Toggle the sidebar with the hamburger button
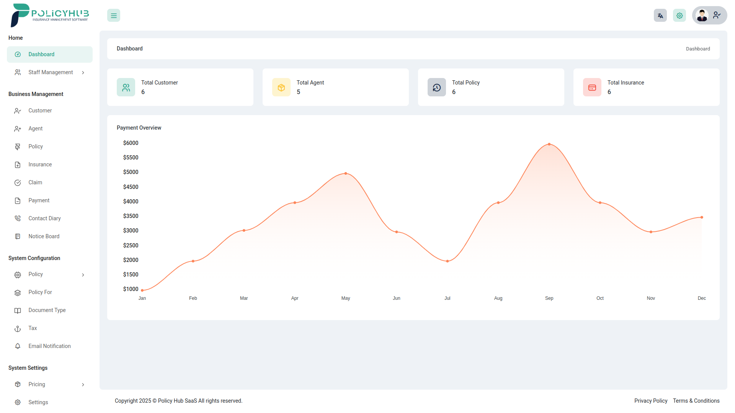The width and height of the screenshot is (735, 413). coord(113,15)
